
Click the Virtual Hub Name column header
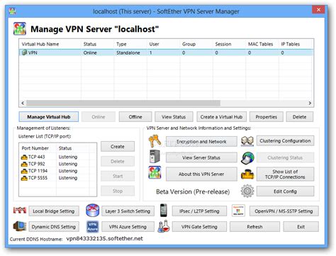coord(50,44)
